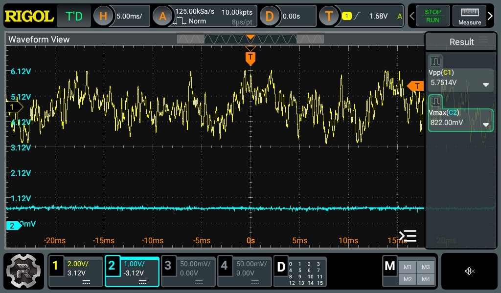Screen dimensions: 501x293
Task: Expand the Vpp(C1) measurement dropdown arrow
Action: pos(486,85)
